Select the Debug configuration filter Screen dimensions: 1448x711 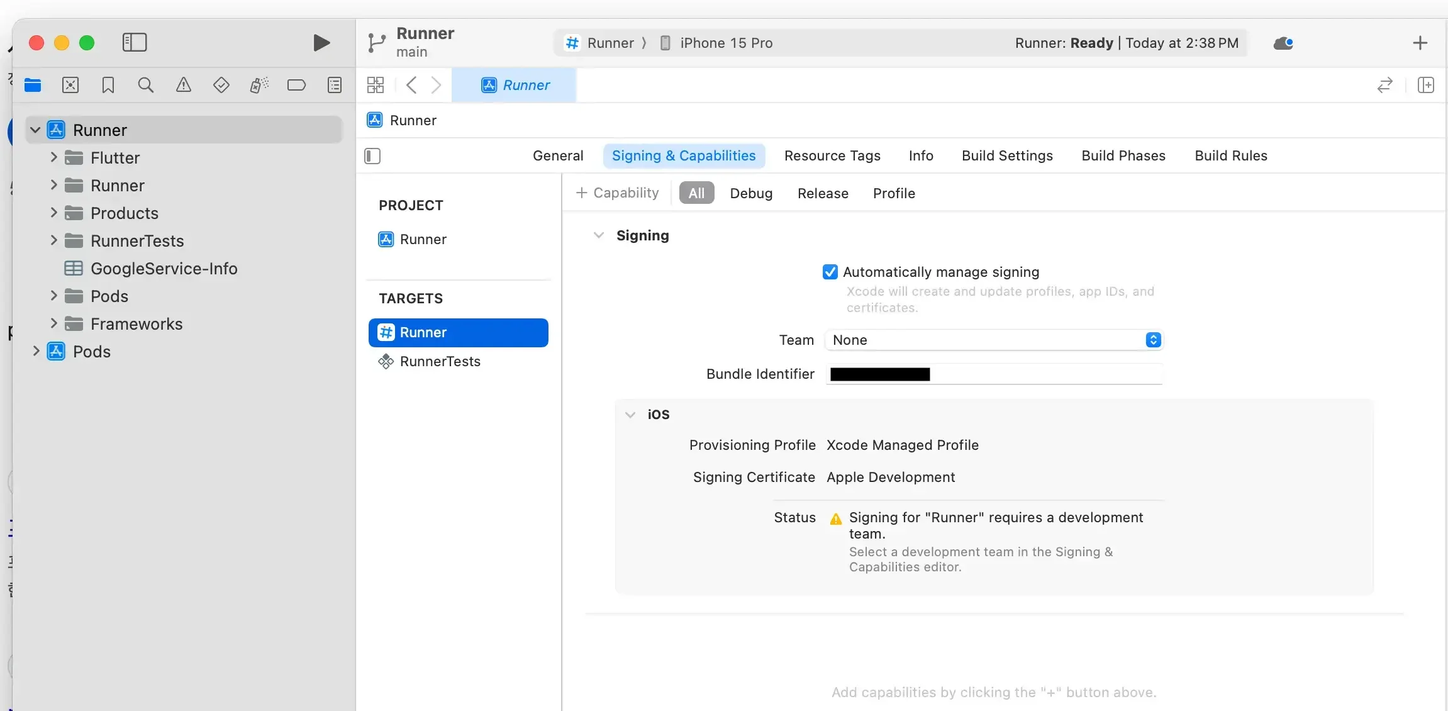[751, 193]
